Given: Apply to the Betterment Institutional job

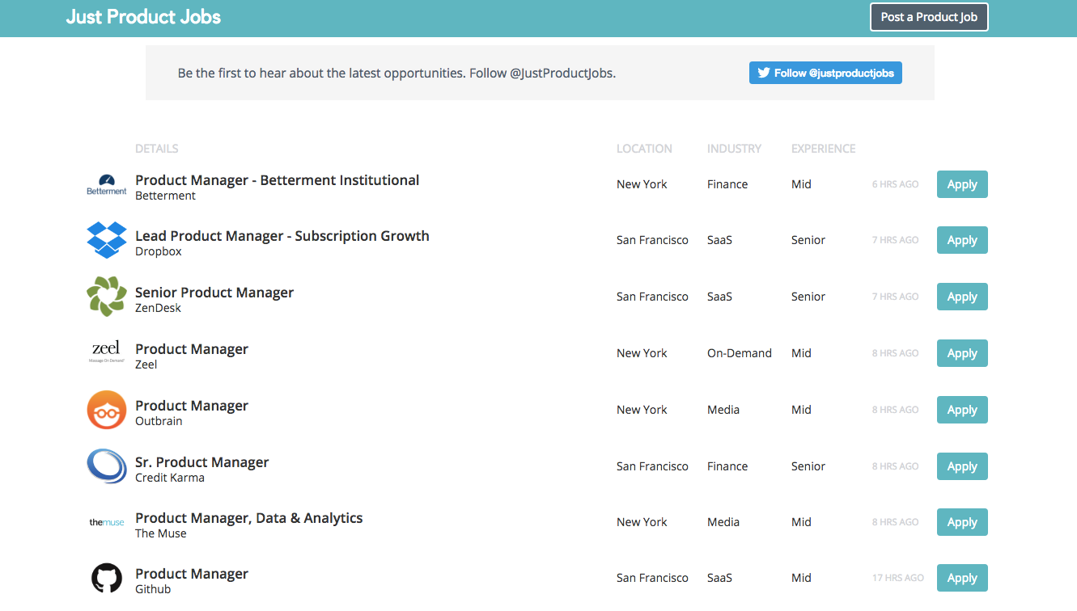Looking at the screenshot, I should click(962, 184).
